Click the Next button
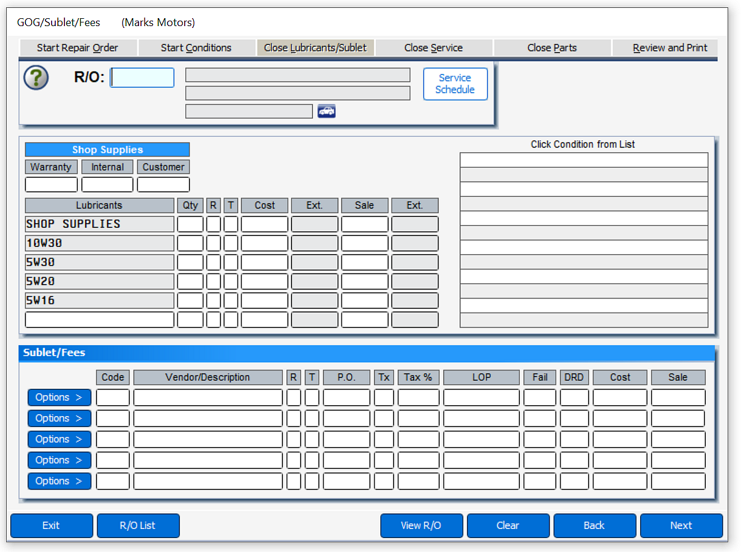 pos(681,525)
